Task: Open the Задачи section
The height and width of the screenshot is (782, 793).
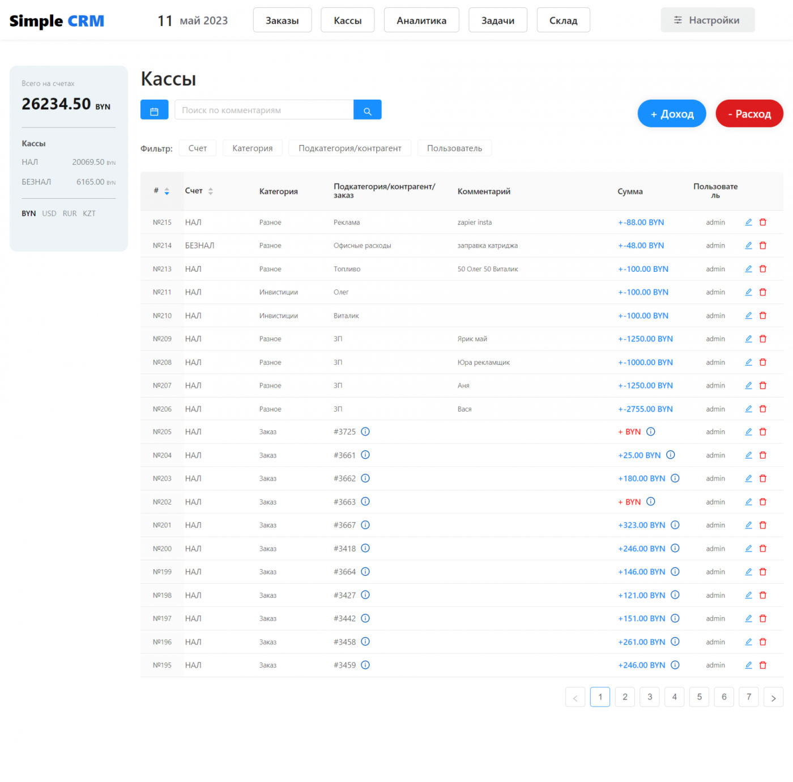Action: [498, 20]
